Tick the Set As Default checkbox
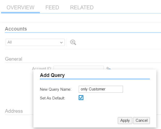 point(81,98)
